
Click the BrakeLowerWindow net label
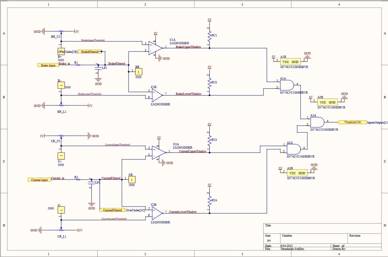188,94
